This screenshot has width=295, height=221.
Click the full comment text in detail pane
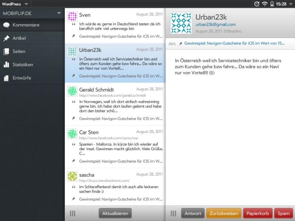228,67
